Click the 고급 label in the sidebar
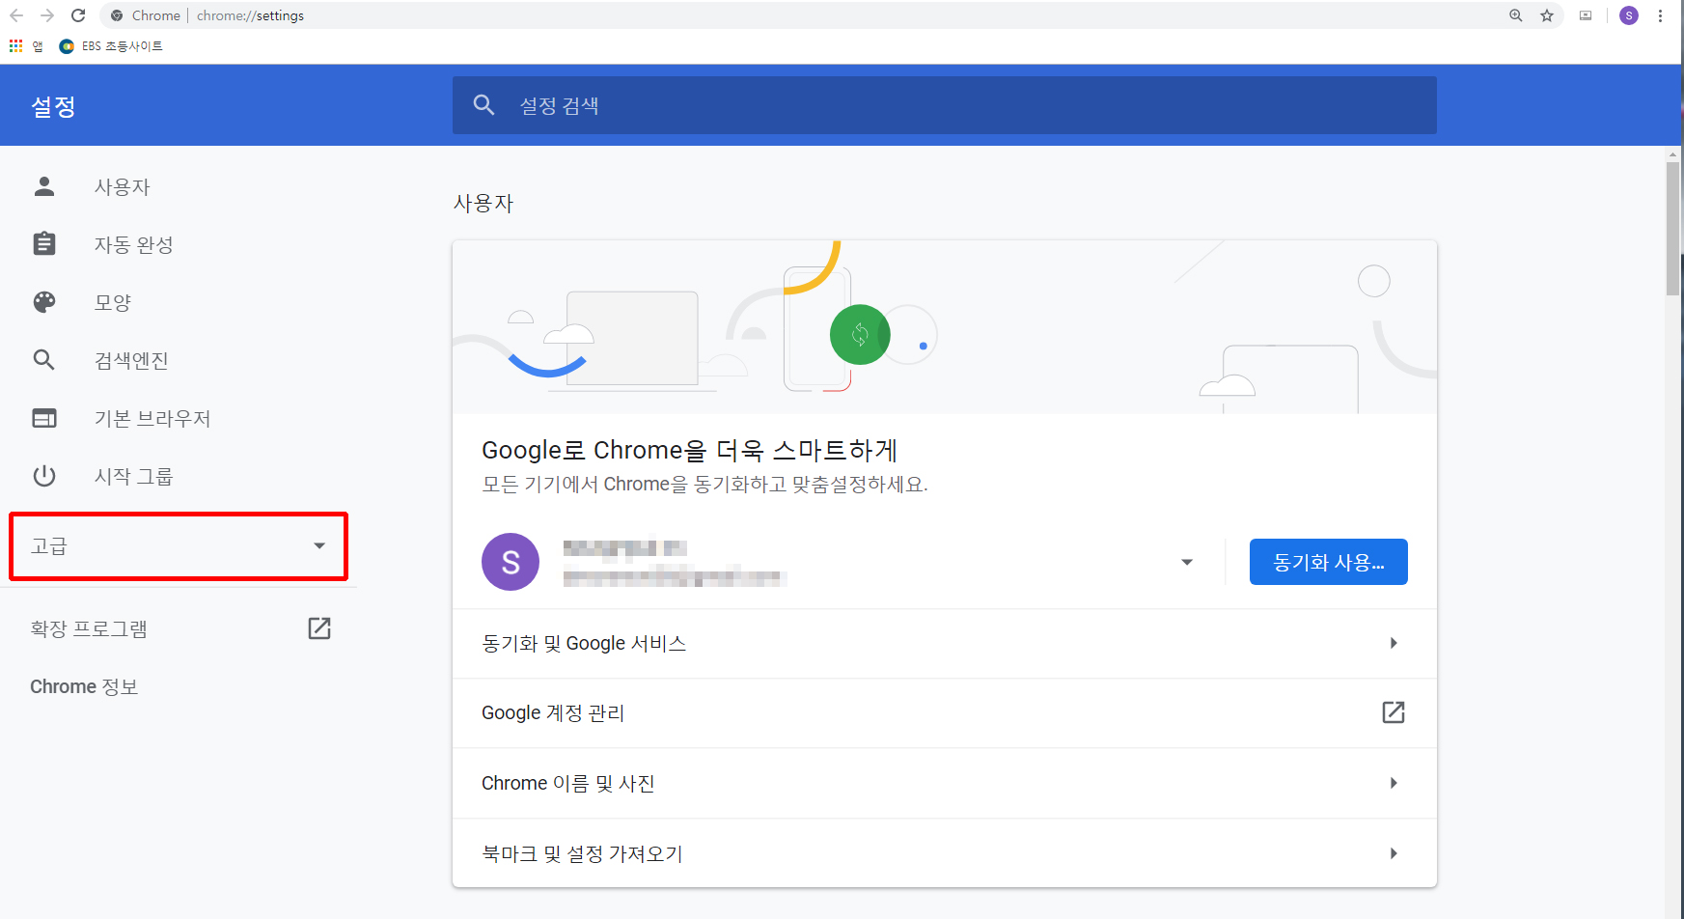Viewport: 1684px width, 919px height. [x=48, y=546]
